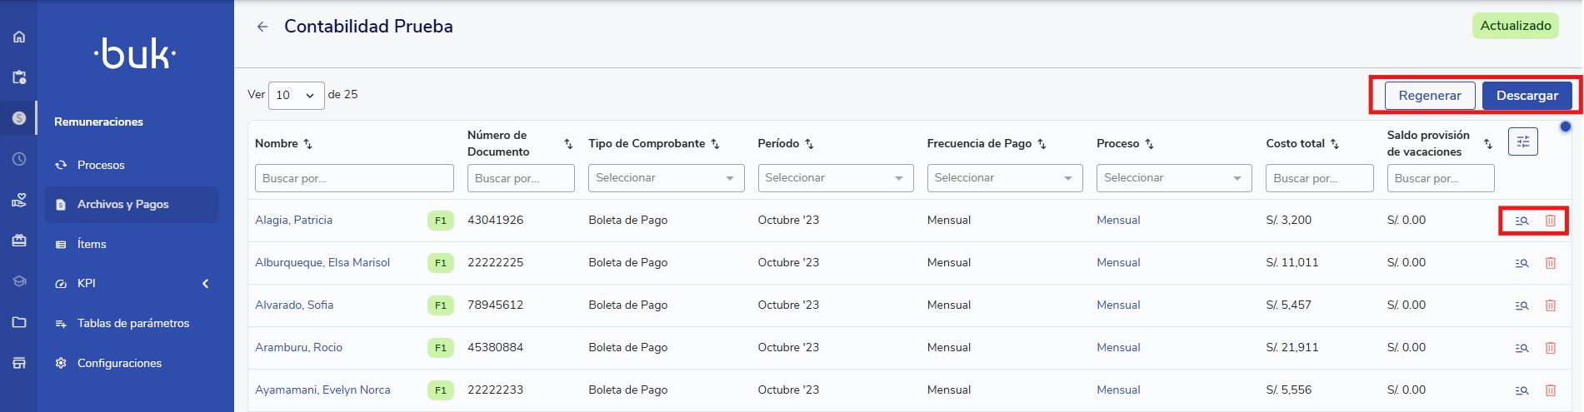Click the Número de Documento search field

(x=520, y=178)
